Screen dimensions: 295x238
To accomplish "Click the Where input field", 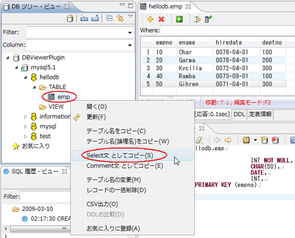I will (x=227, y=30).
